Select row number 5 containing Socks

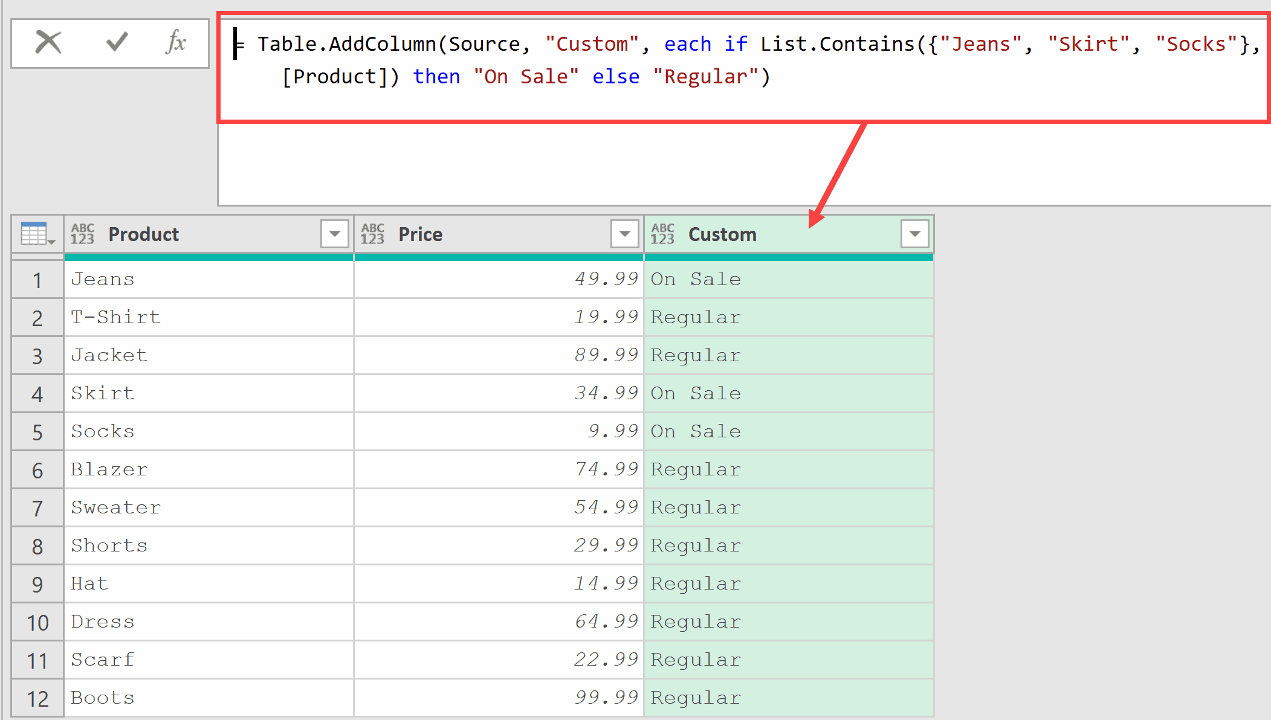[37, 431]
